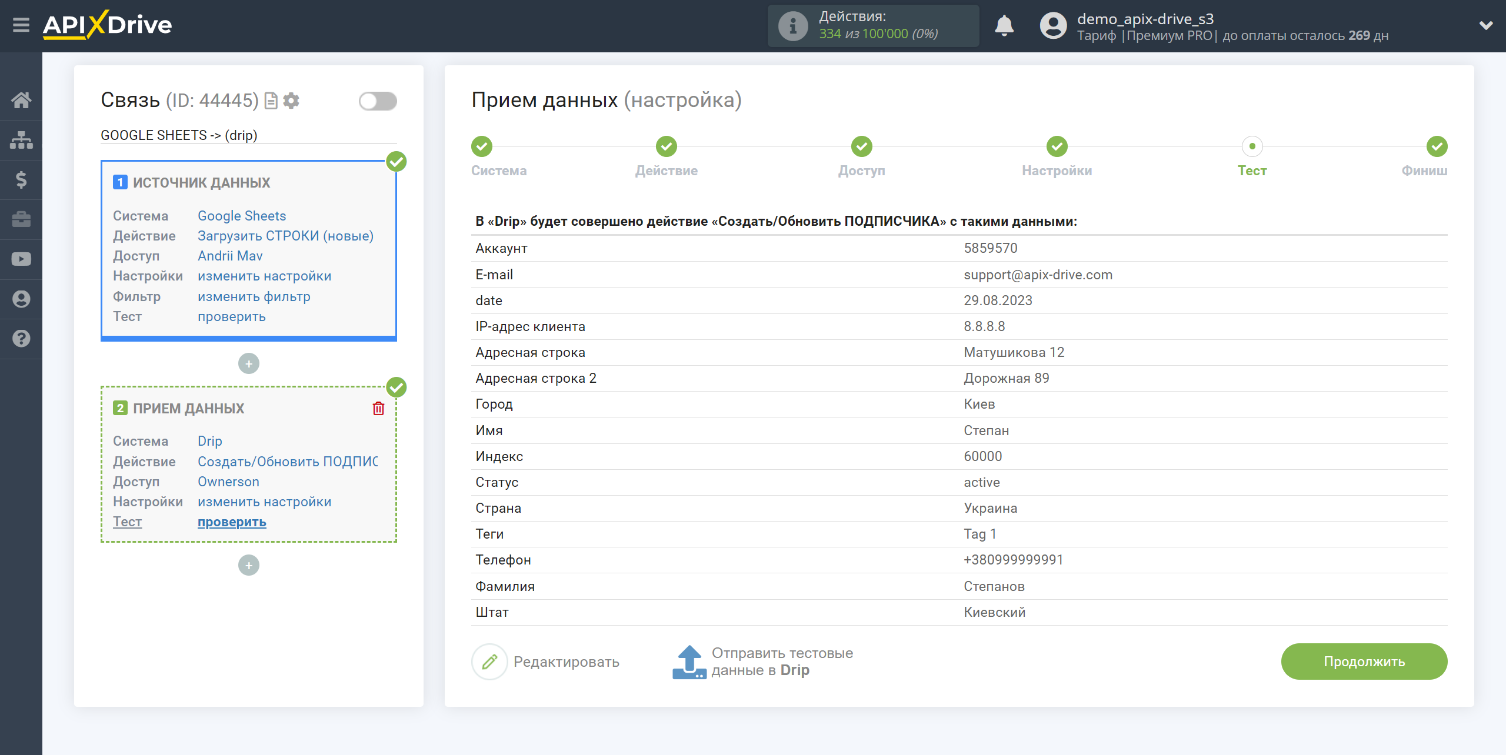Open the briefcase icon in the sidebar
The width and height of the screenshot is (1506, 755).
click(21, 219)
